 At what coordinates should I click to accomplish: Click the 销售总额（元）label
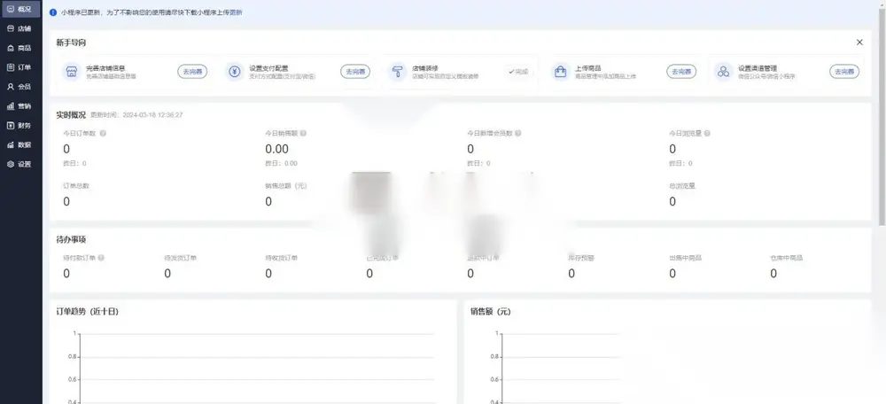[286, 186]
